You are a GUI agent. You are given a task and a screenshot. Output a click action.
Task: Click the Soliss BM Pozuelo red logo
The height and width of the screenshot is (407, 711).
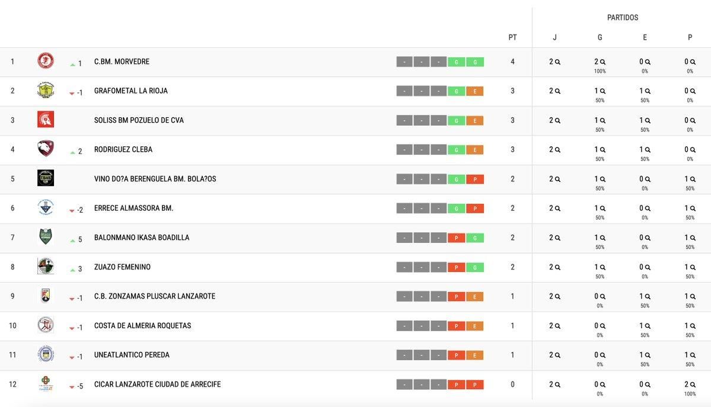[x=46, y=120]
